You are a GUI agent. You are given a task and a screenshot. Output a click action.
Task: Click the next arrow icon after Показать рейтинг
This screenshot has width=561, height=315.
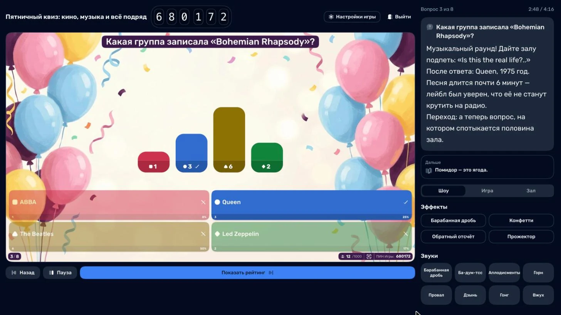pyautogui.click(x=271, y=273)
